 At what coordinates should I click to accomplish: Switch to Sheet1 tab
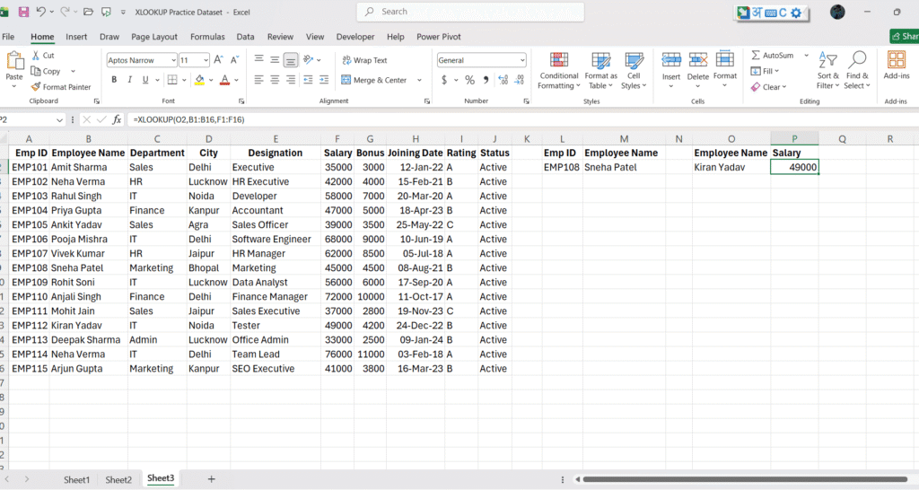click(x=77, y=479)
